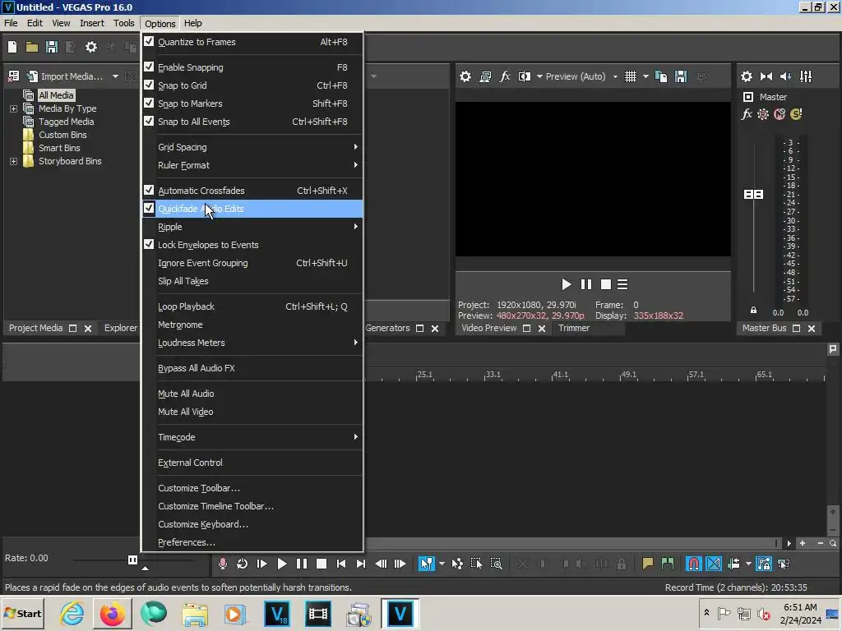
Task: Insert region with the green icon
Action: [x=668, y=564]
